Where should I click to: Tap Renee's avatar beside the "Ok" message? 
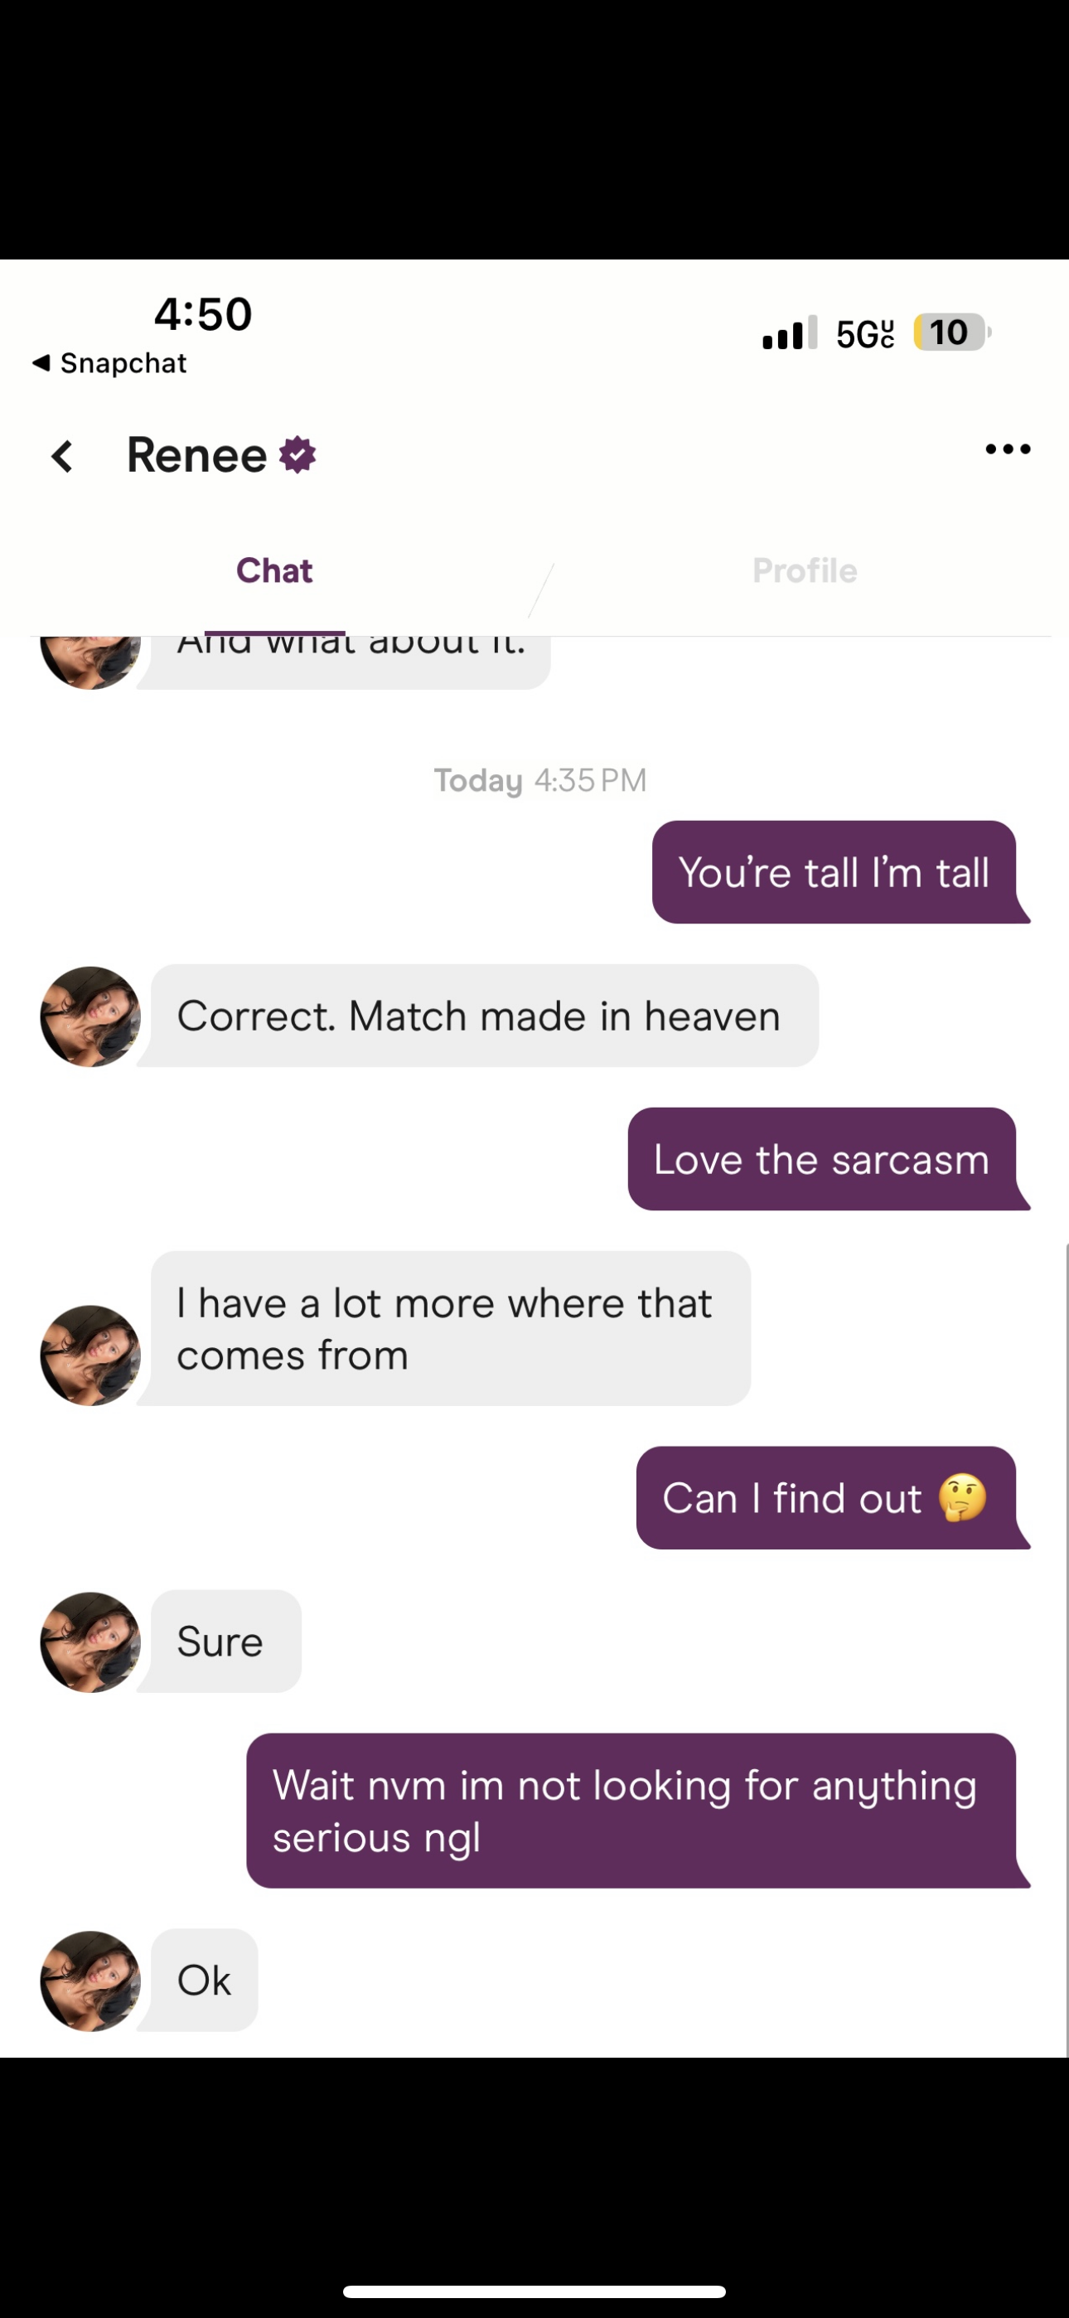tap(90, 1981)
